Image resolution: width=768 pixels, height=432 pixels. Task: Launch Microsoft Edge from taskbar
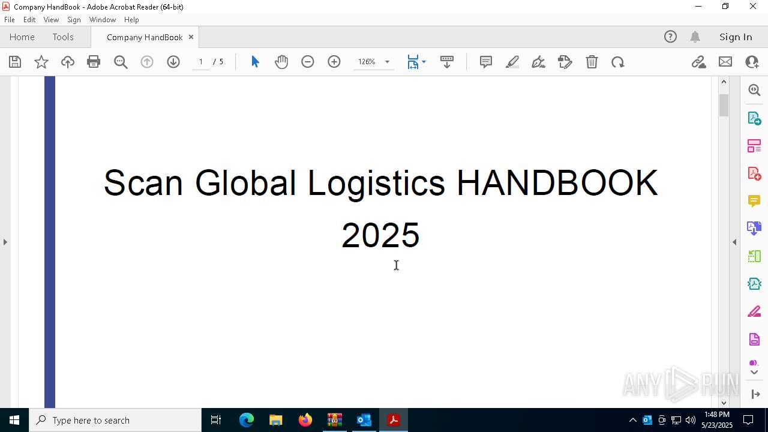(247, 420)
